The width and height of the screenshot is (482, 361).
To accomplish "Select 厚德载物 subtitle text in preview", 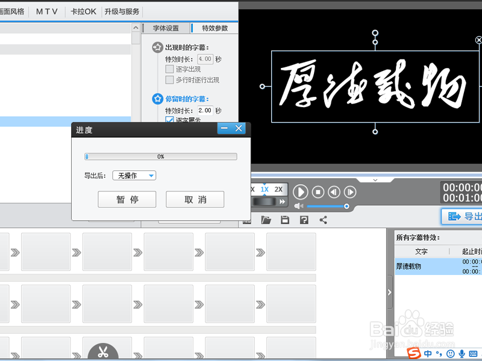I will pos(373,84).
